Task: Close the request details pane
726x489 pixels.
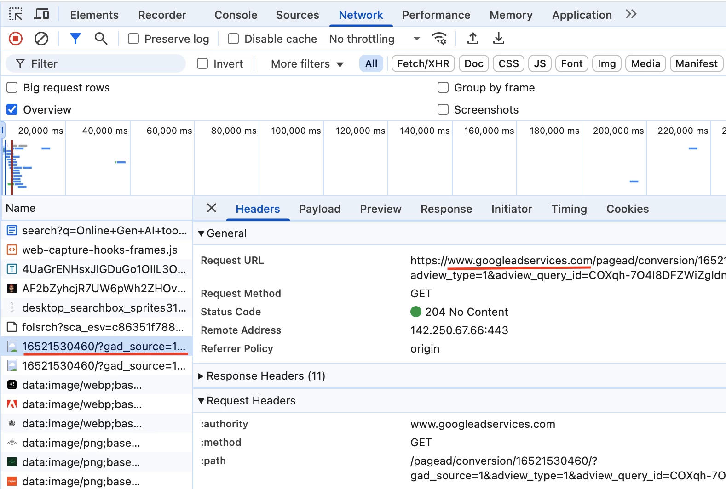Action: [212, 208]
